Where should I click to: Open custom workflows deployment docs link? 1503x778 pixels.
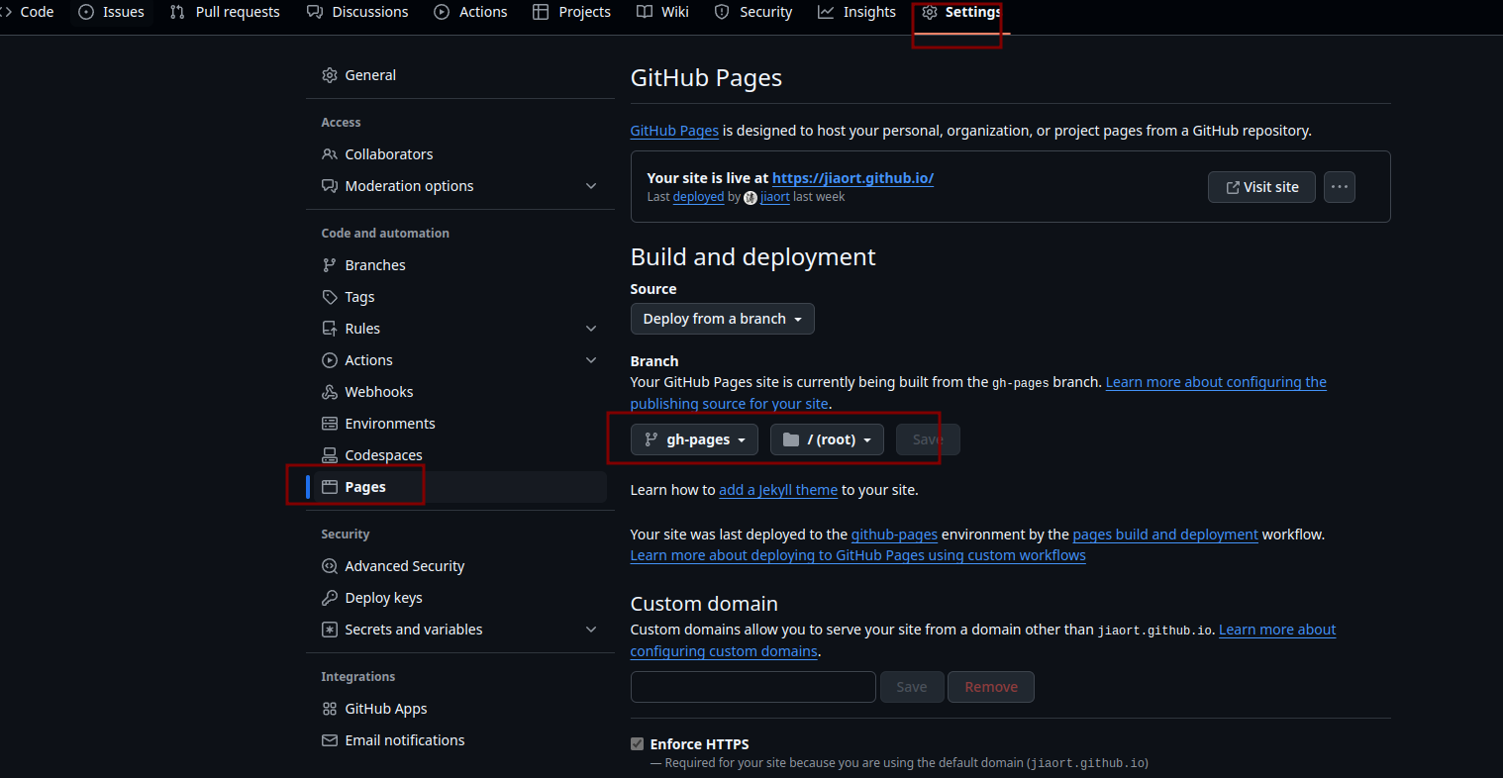(858, 555)
